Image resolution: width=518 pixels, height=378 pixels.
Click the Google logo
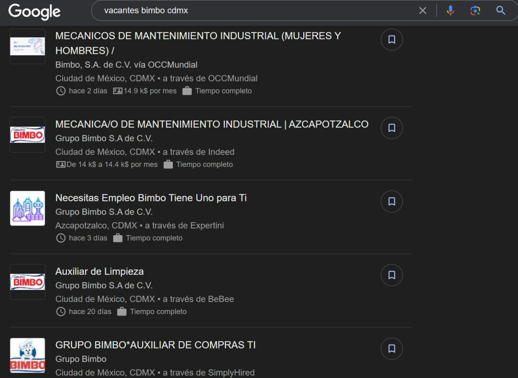click(x=35, y=11)
